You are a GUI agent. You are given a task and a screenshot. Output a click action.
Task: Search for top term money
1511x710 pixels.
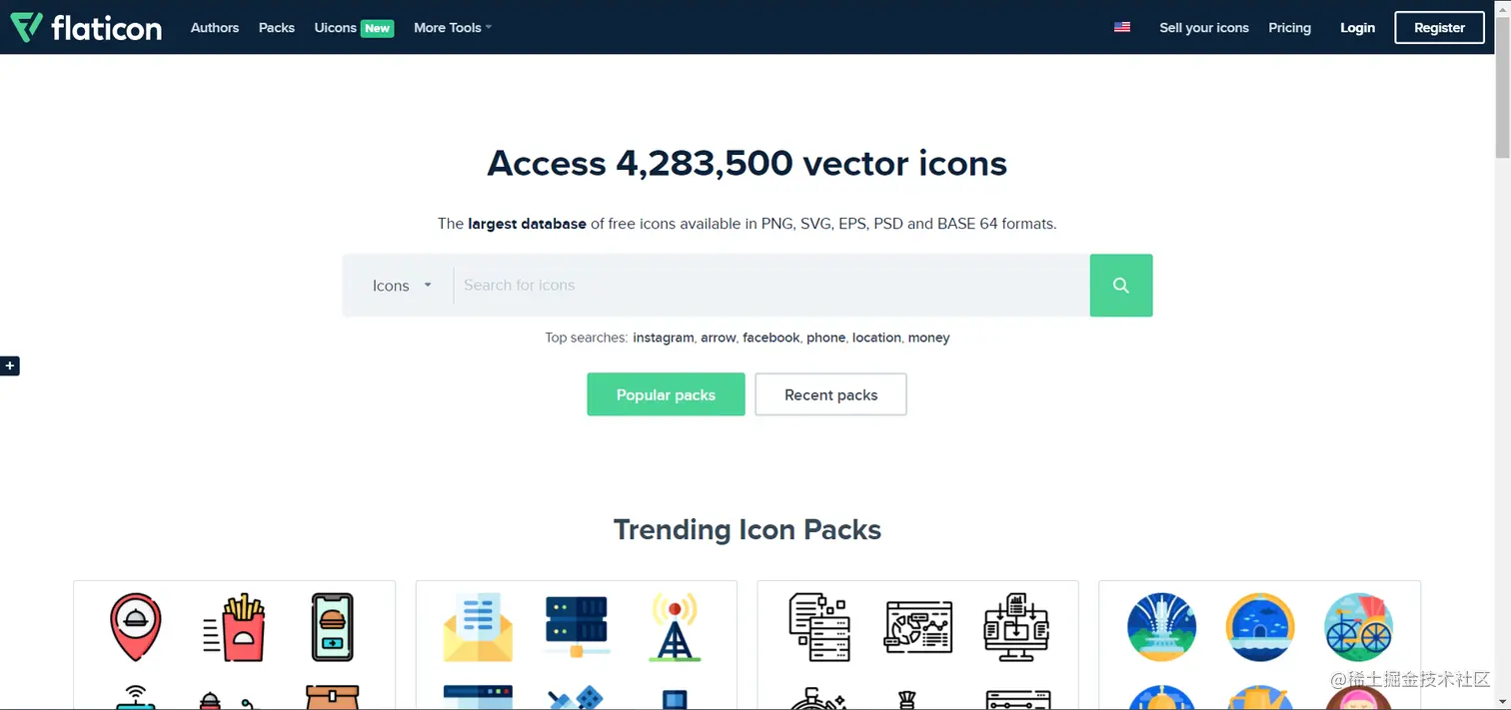pos(929,338)
